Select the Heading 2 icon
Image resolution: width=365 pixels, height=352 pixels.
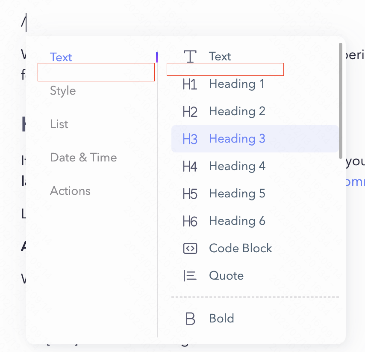(190, 111)
